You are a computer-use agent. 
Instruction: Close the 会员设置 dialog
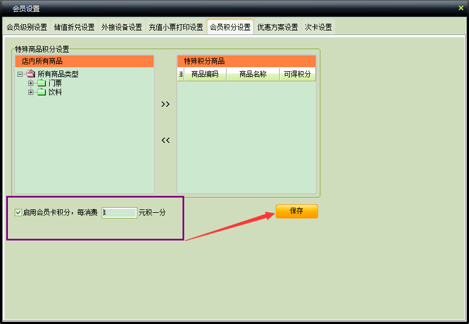pyautogui.click(x=461, y=8)
